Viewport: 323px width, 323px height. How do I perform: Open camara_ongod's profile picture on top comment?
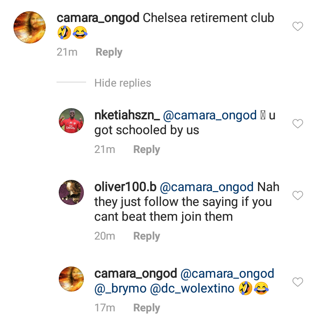pyautogui.click(x=30, y=27)
